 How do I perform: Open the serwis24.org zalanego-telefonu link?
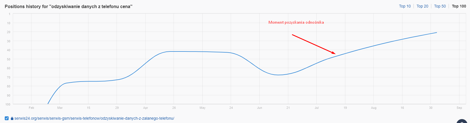pyautogui.click(x=94, y=118)
